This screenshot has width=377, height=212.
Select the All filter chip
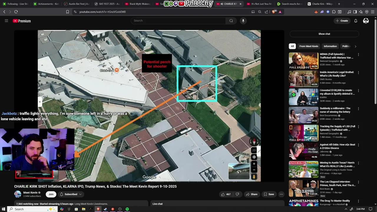(292, 46)
